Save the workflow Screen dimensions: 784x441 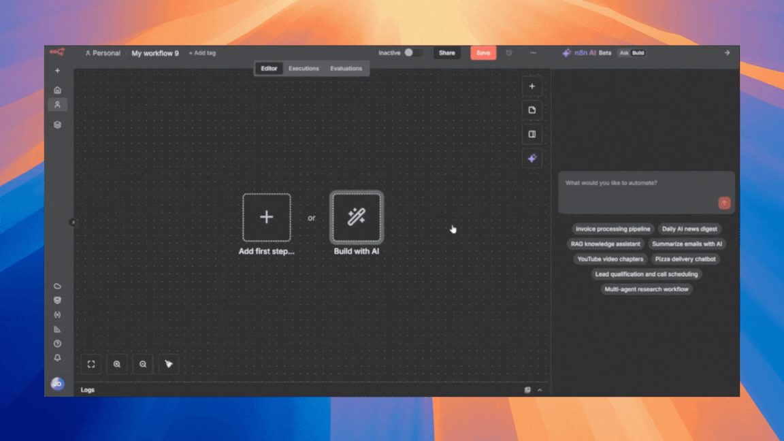tap(483, 52)
